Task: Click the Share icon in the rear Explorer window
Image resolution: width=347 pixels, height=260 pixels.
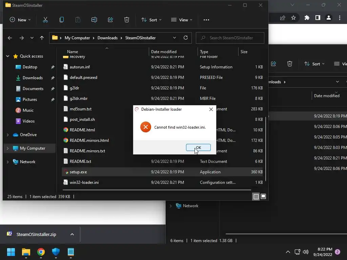Action: [x=273, y=64]
